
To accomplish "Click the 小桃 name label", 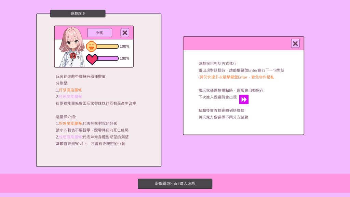I will tap(99, 32).
